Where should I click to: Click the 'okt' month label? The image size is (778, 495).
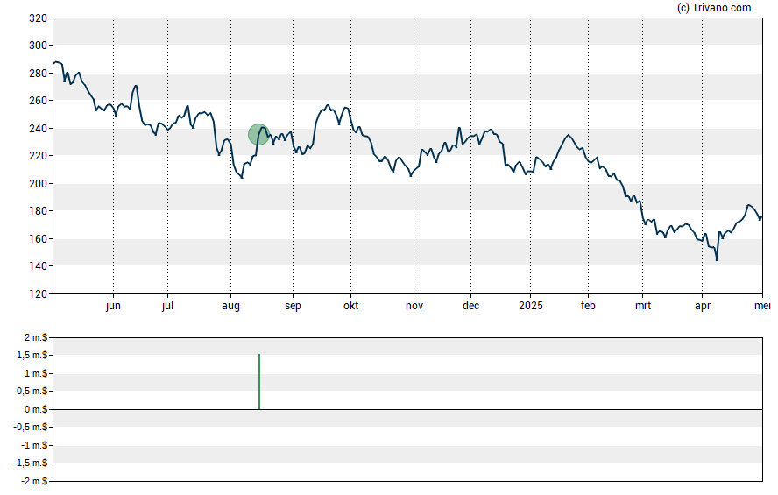tap(350, 306)
